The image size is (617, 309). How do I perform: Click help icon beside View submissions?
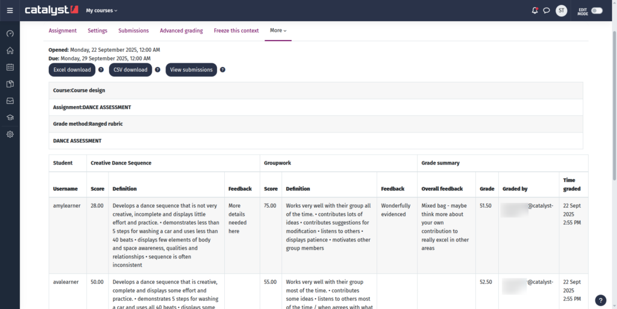pos(222,70)
